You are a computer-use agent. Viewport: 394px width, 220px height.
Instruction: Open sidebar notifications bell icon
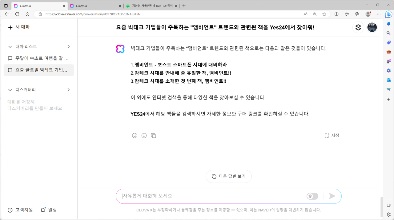389,24
